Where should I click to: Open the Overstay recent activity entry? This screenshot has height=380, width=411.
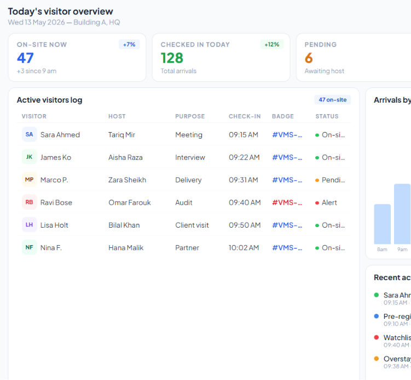pos(392,362)
